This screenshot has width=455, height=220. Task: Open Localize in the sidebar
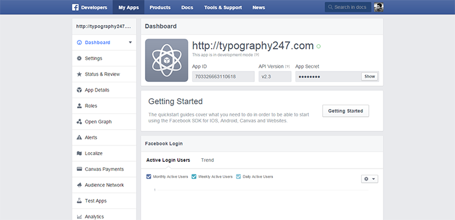[x=104, y=153]
